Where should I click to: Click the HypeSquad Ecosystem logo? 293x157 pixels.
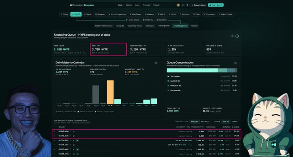coord(82,5)
